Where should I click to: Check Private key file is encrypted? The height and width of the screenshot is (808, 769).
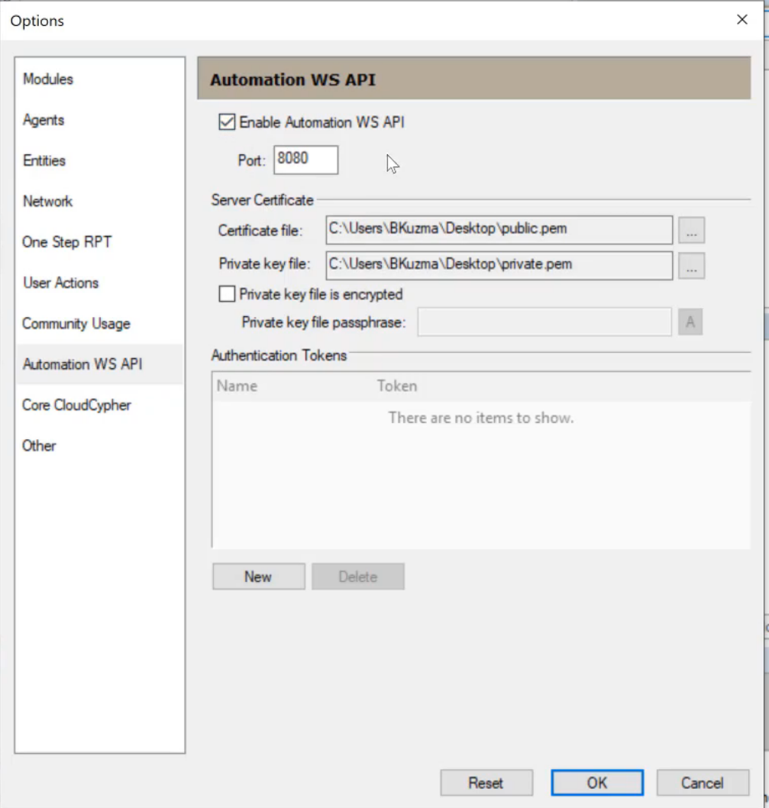click(x=227, y=294)
